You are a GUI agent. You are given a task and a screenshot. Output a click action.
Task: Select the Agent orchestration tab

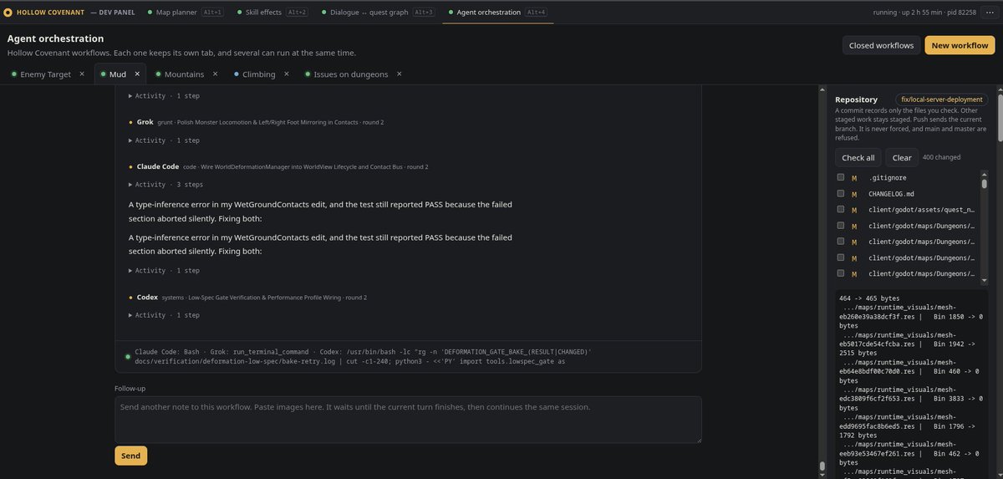coord(498,13)
